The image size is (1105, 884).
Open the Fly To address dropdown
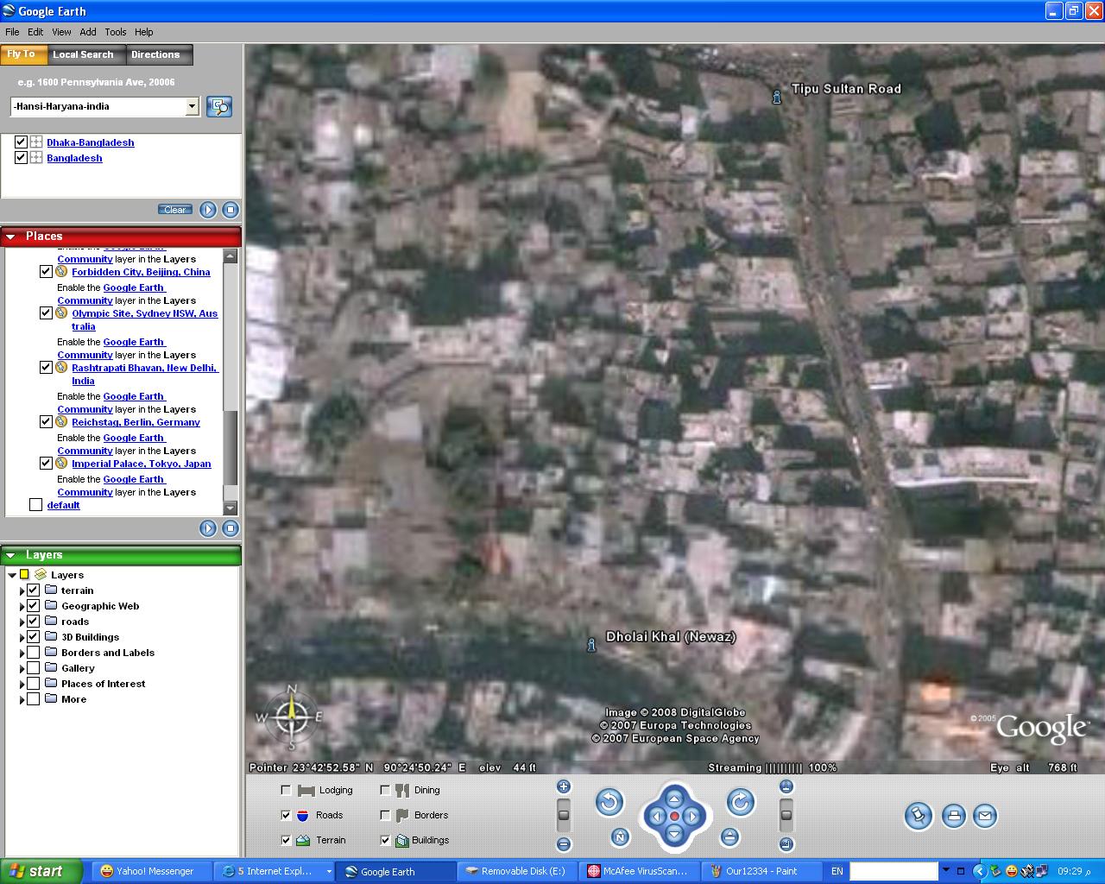[x=193, y=106]
